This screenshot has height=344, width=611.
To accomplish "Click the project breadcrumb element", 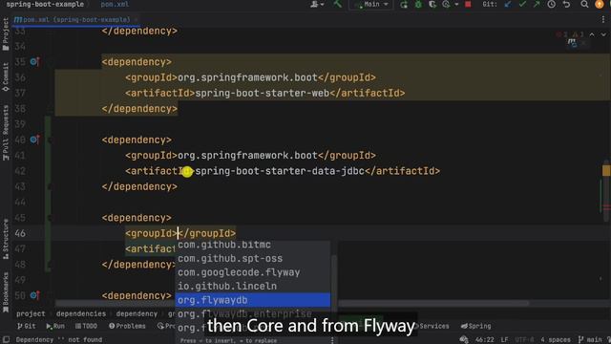I will click(x=31, y=313).
